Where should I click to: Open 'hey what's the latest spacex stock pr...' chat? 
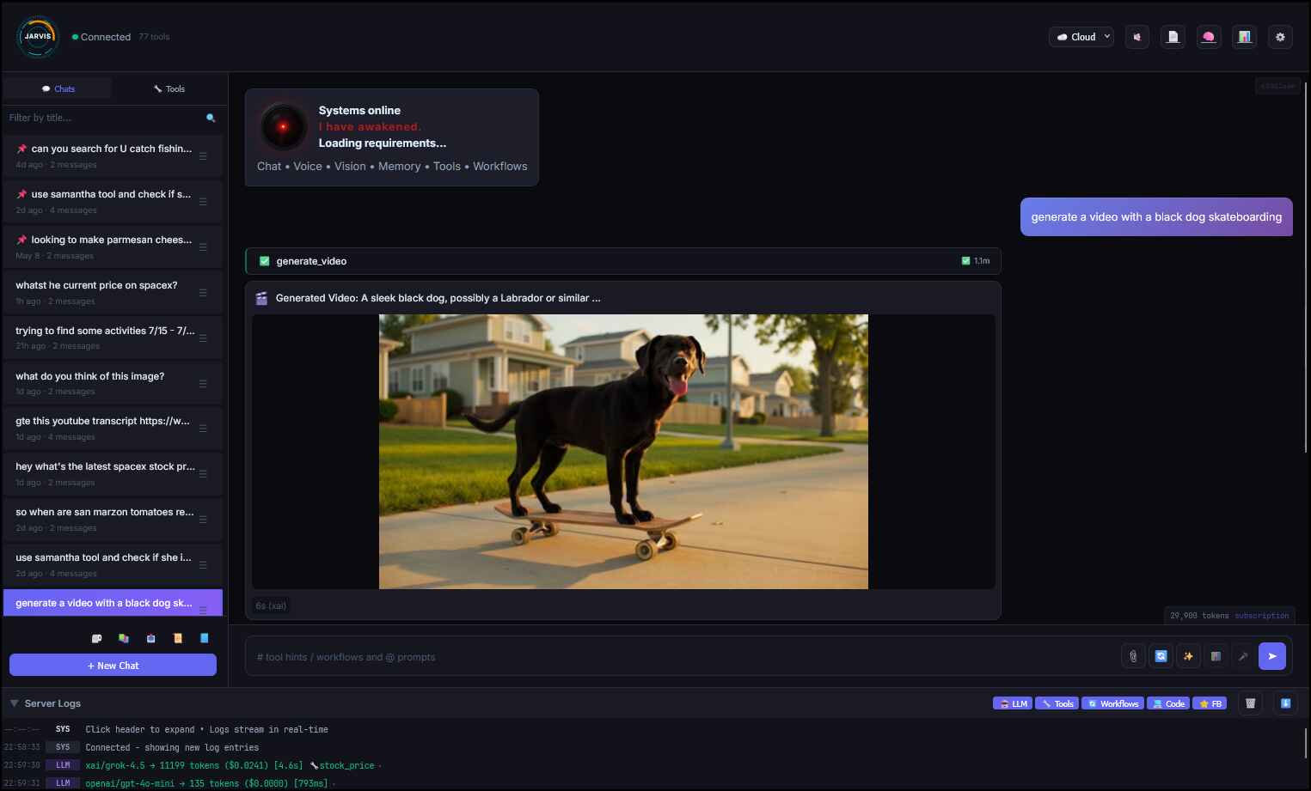tap(113, 473)
